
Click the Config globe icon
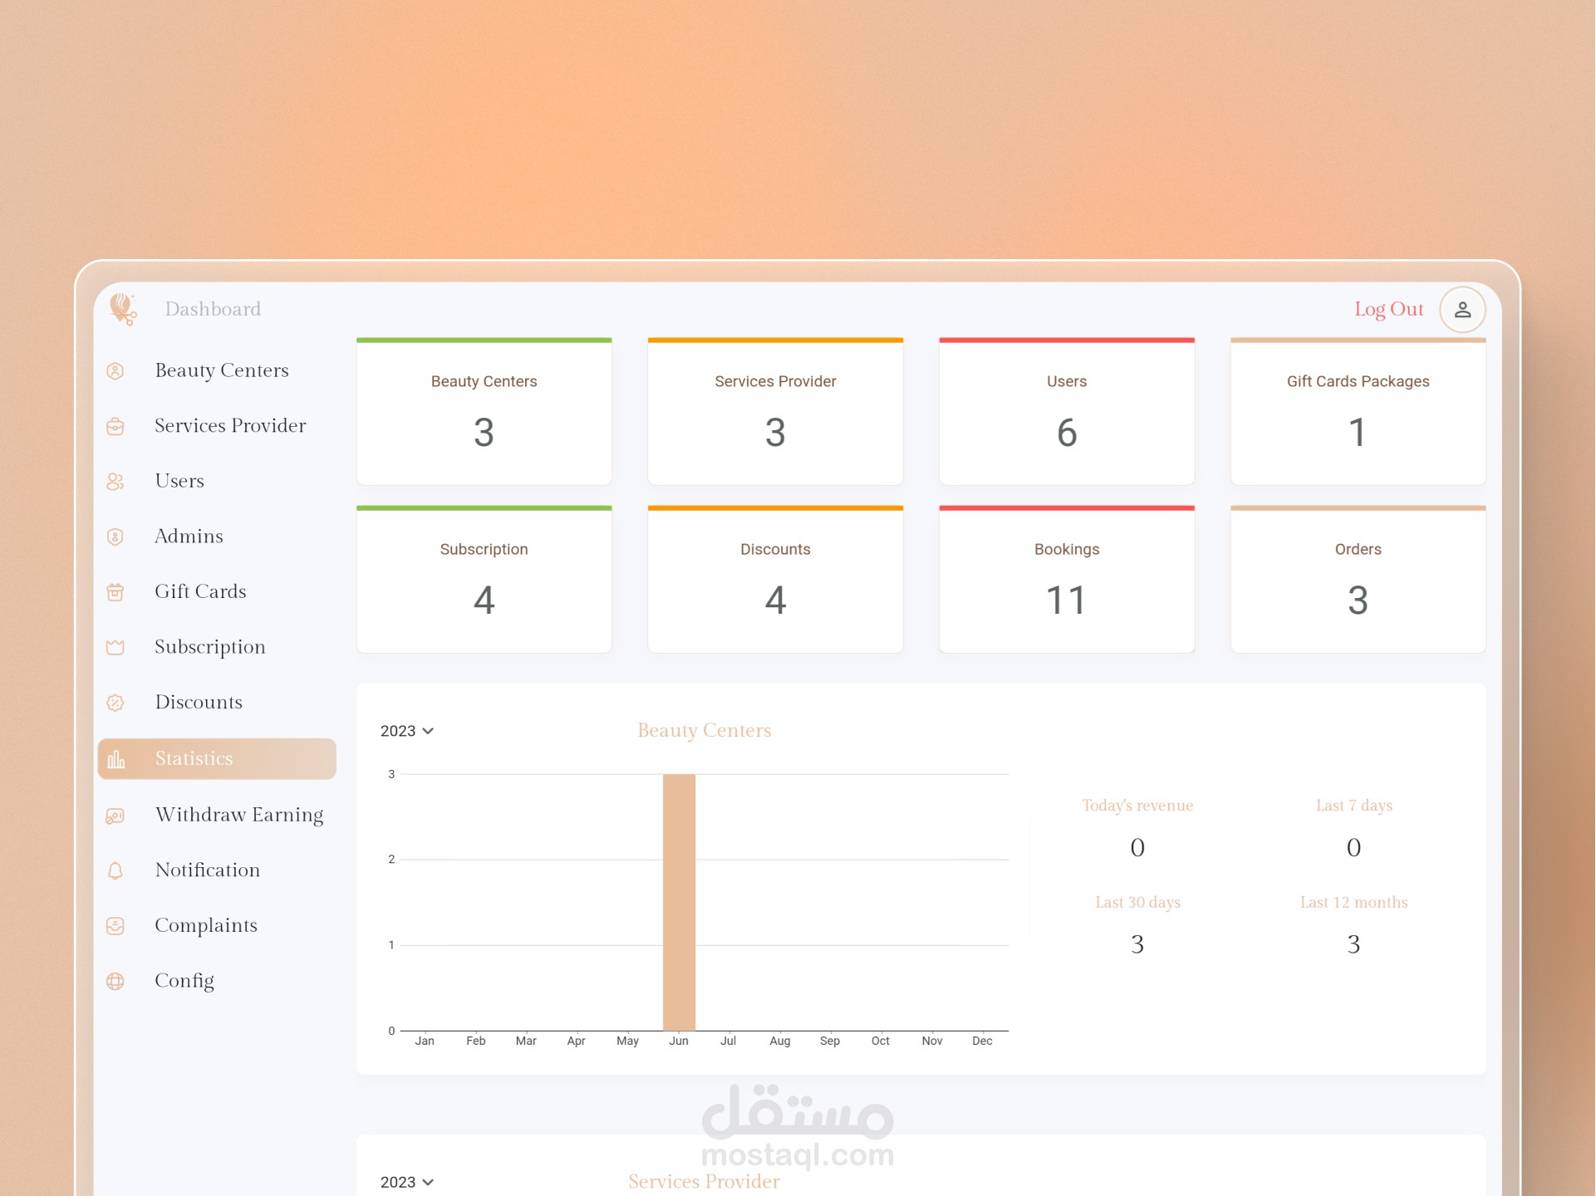click(x=115, y=981)
